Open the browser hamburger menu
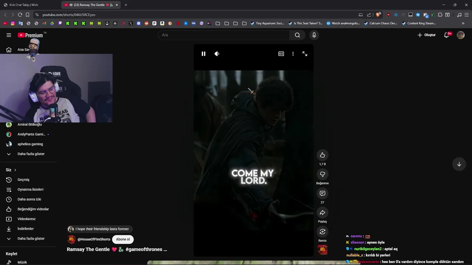 (466, 15)
